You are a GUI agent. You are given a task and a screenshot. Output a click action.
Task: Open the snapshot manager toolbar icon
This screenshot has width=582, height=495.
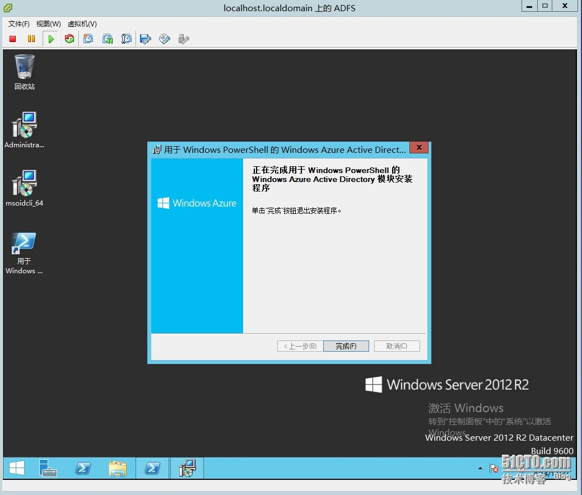tap(126, 39)
